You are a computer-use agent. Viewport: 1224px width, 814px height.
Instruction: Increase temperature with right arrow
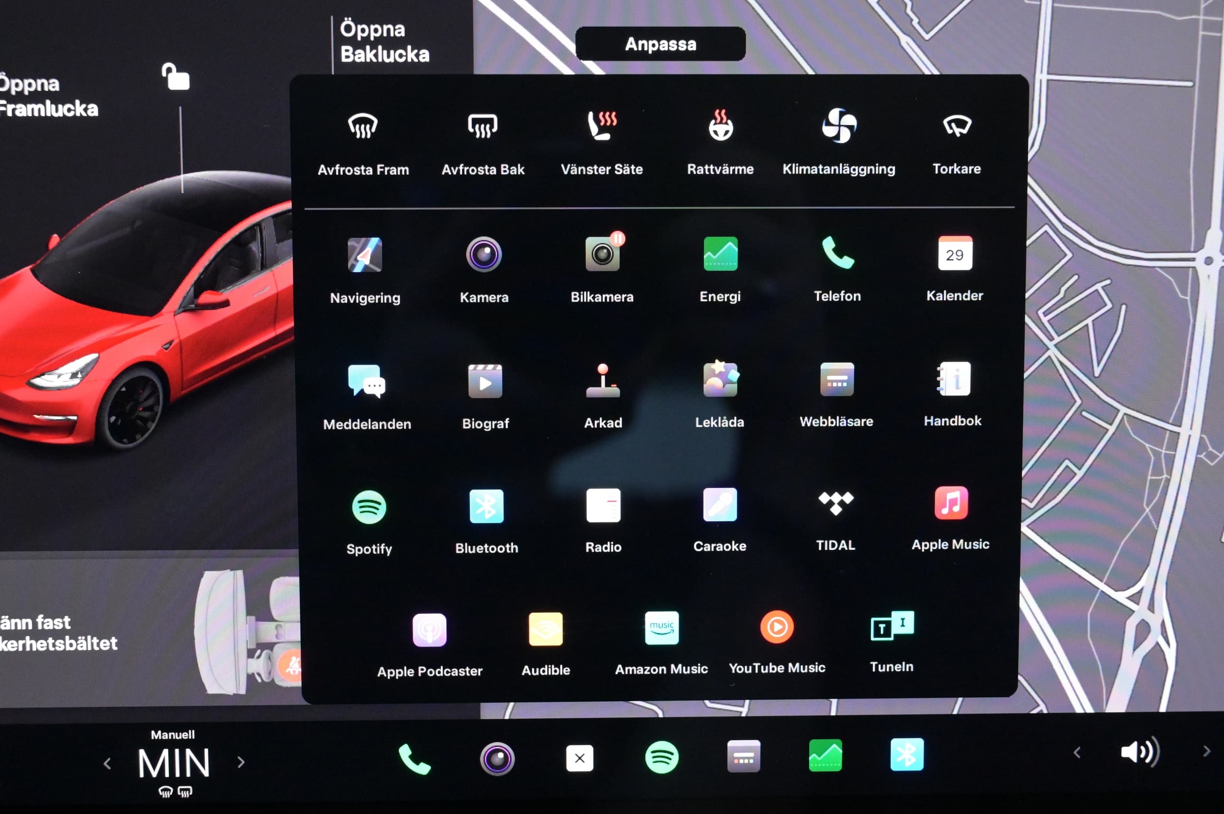tap(240, 762)
